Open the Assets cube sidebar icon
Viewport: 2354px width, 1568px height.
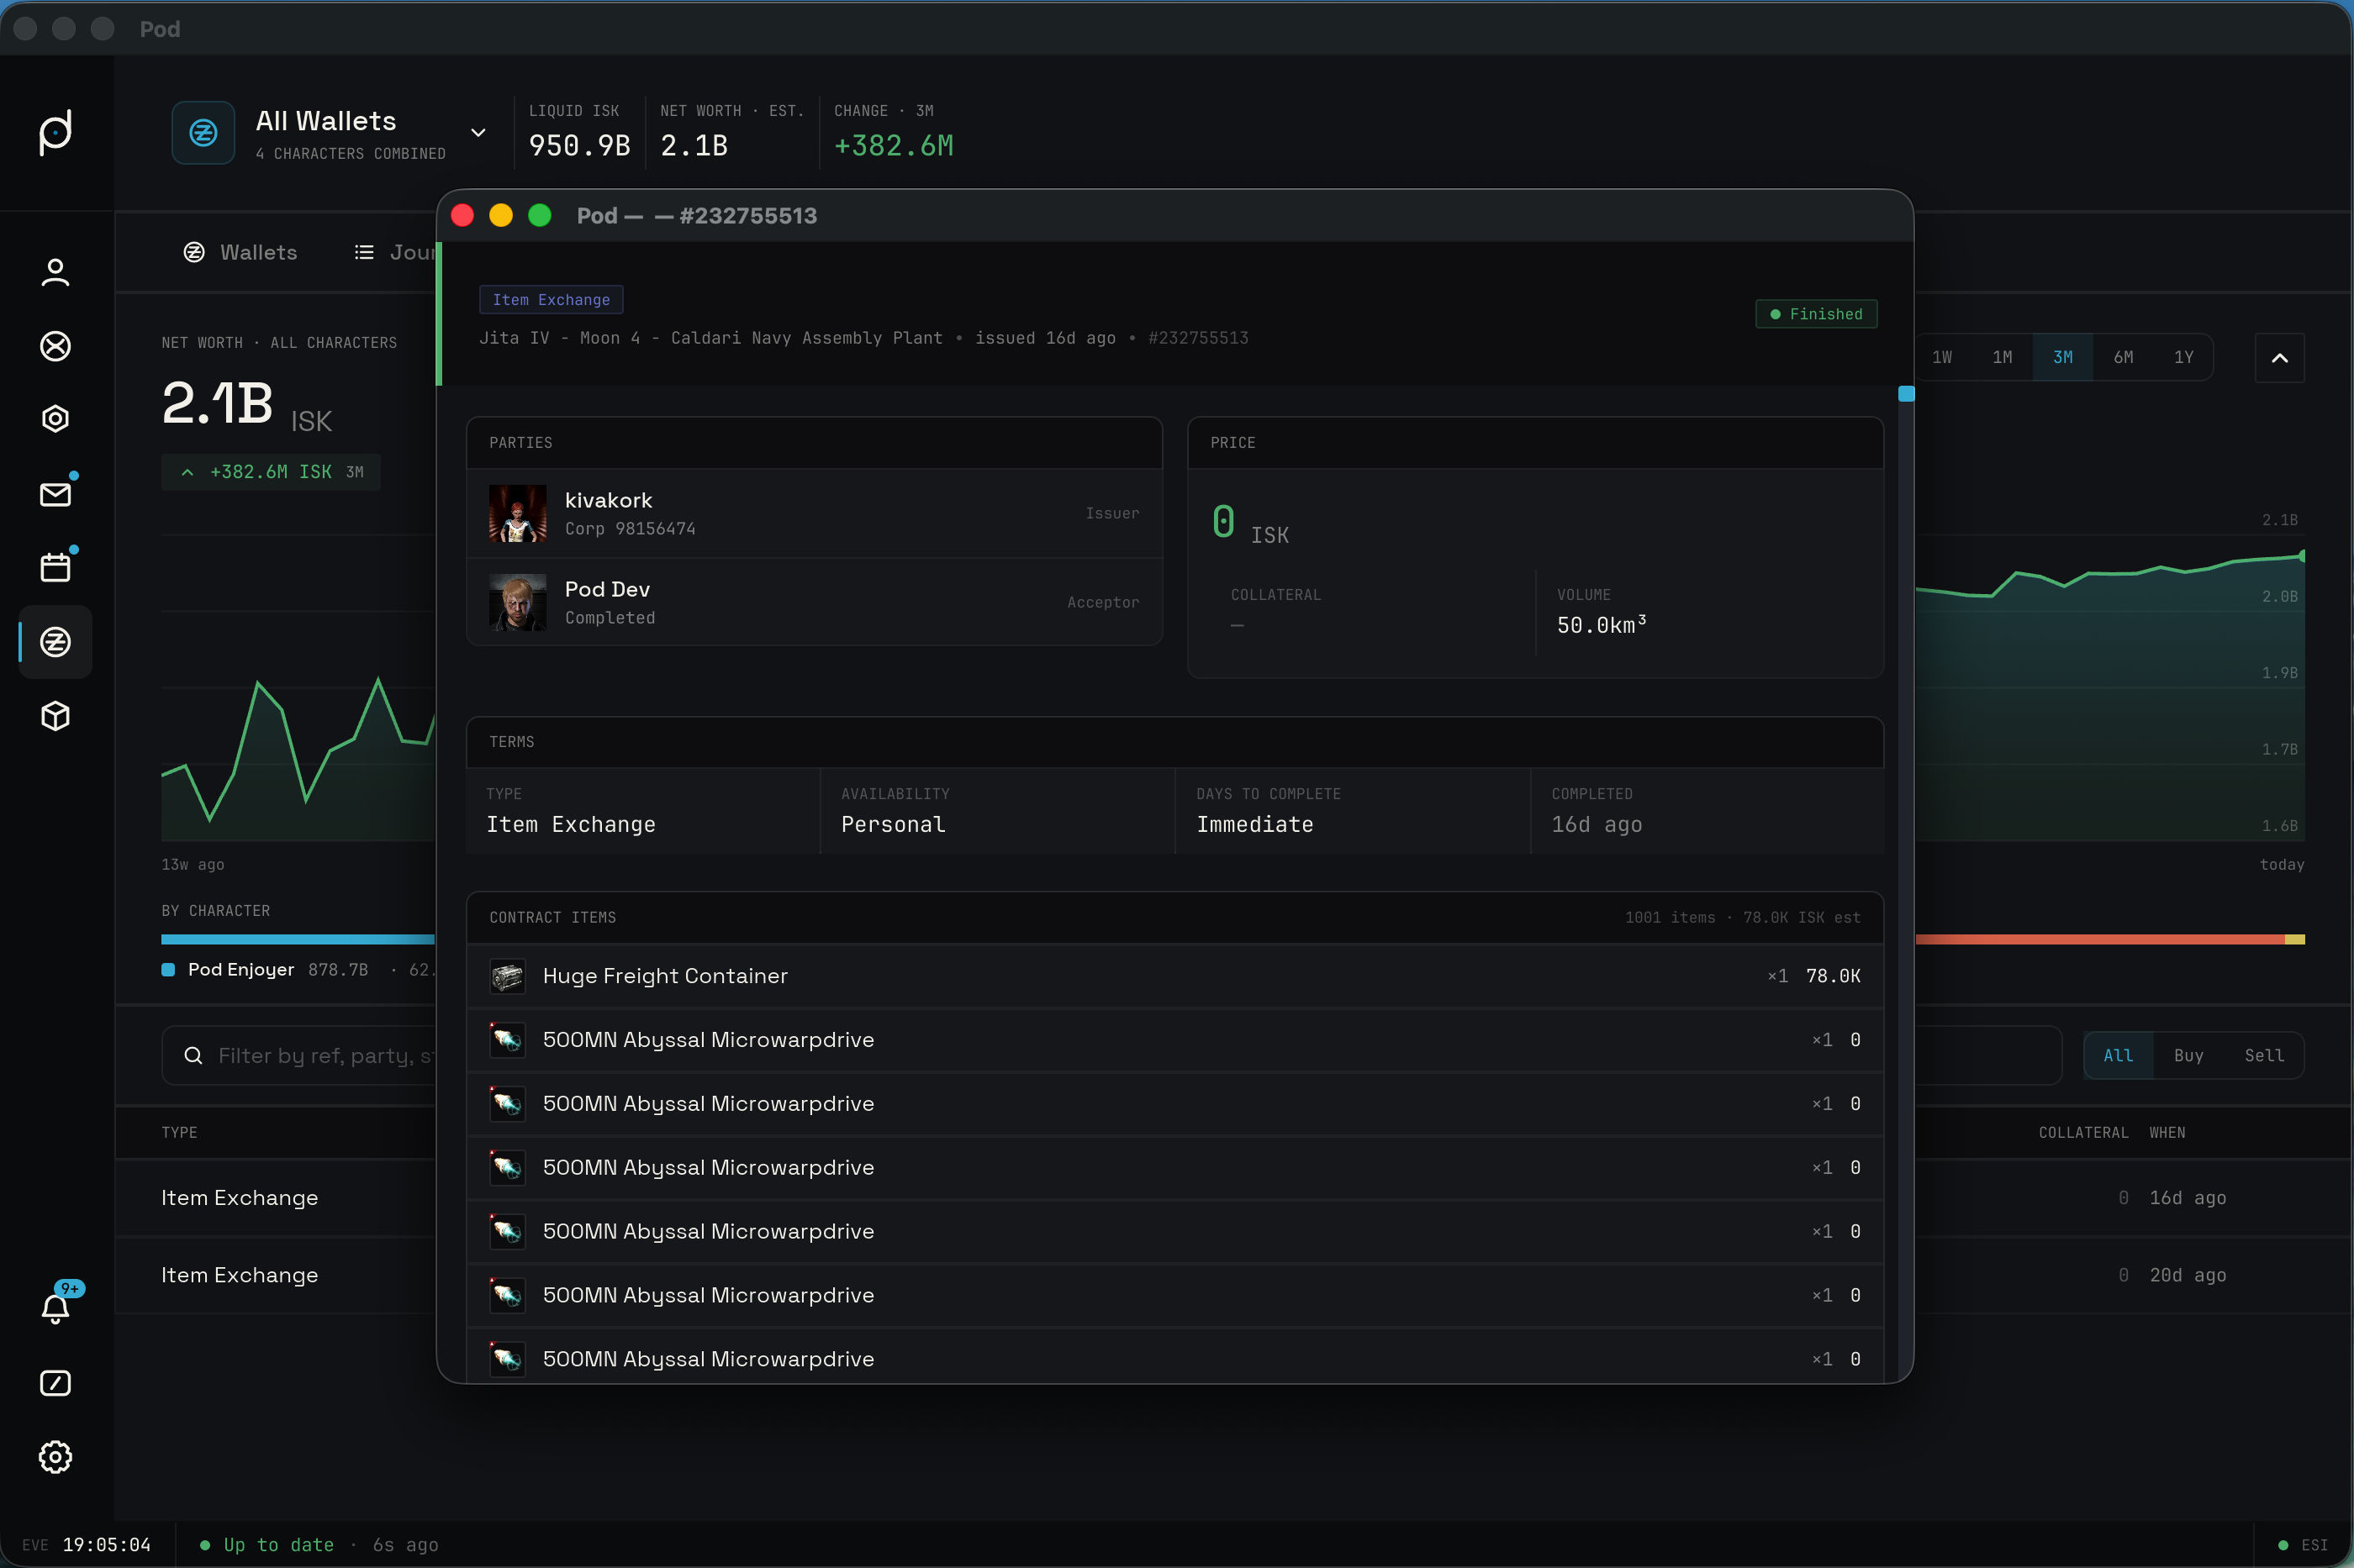pyautogui.click(x=55, y=716)
